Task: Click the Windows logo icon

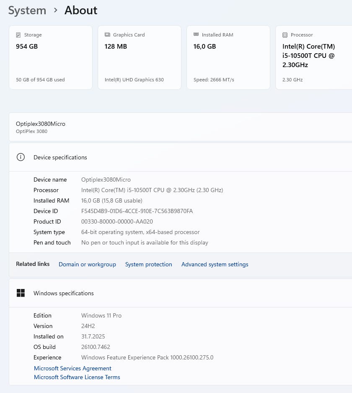Action: pyautogui.click(x=21, y=293)
